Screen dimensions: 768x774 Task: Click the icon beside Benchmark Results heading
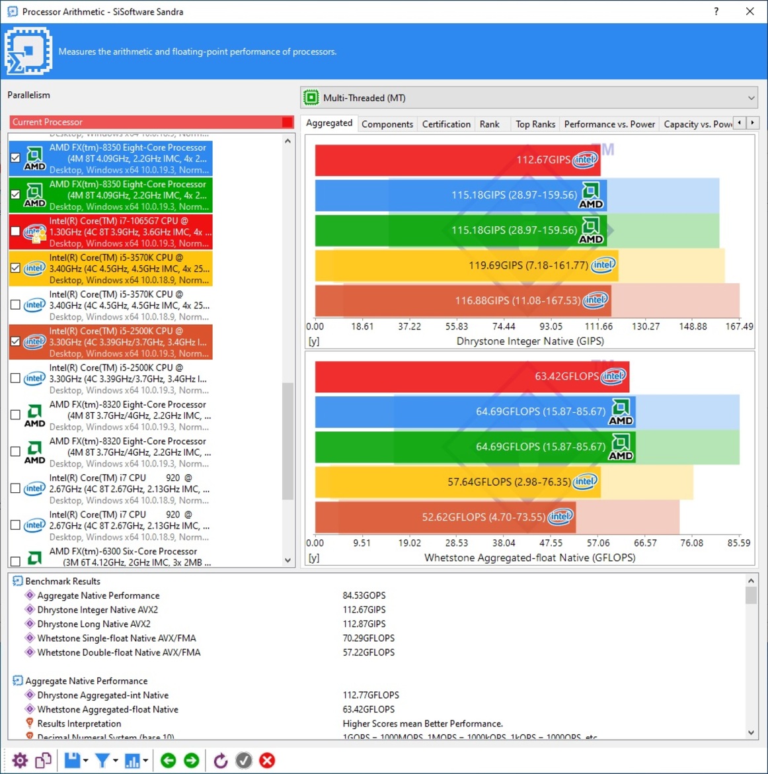pos(17,581)
